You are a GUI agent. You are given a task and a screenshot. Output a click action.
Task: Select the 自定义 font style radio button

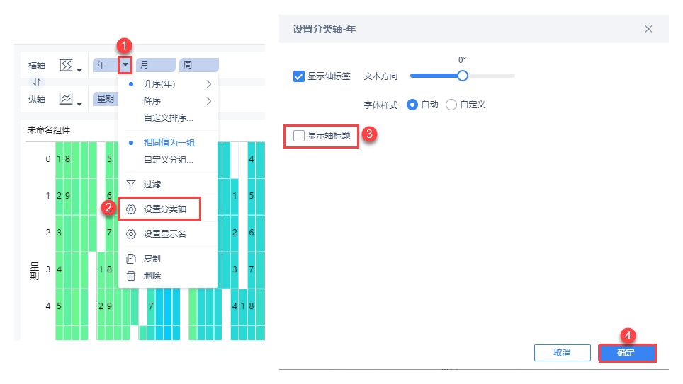tap(451, 105)
